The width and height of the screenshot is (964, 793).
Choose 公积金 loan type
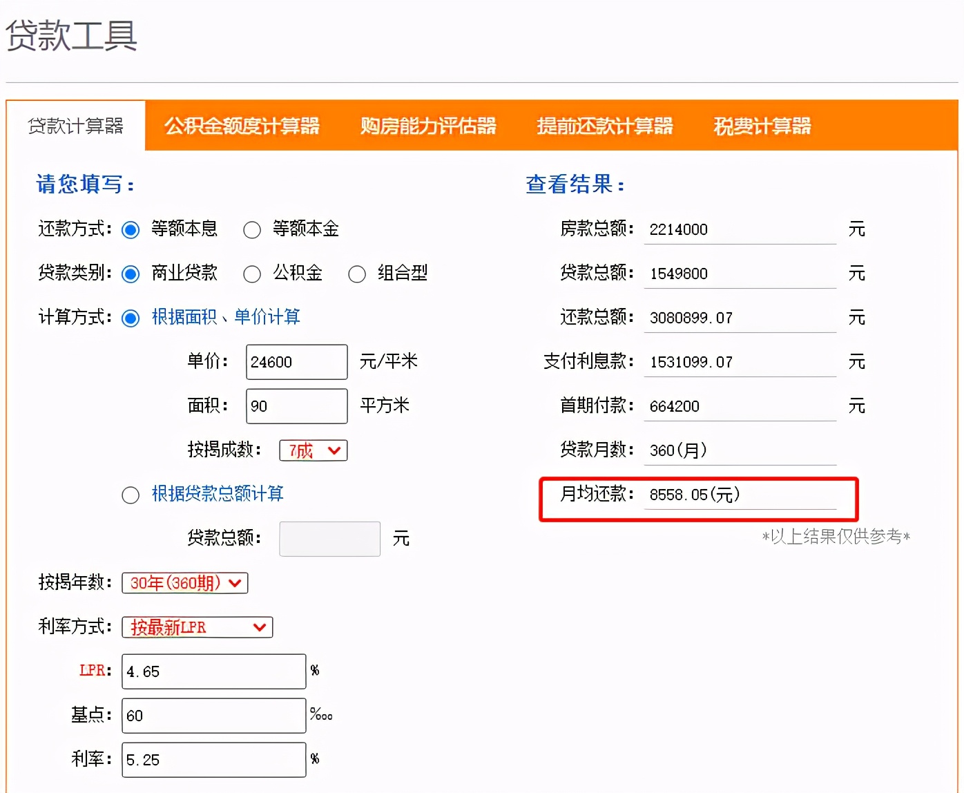[x=252, y=274]
